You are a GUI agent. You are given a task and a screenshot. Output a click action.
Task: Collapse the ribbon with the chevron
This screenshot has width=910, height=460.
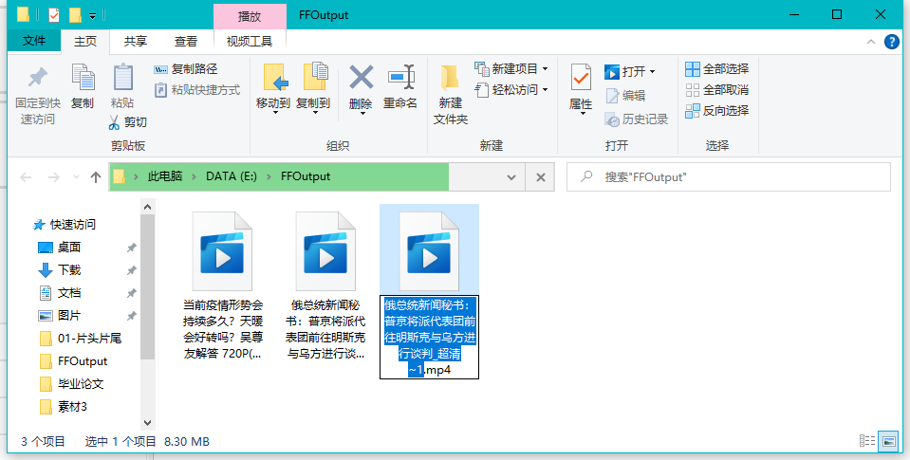click(x=870, y=42)
